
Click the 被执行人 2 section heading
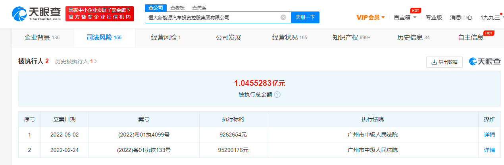pos(33,61)
